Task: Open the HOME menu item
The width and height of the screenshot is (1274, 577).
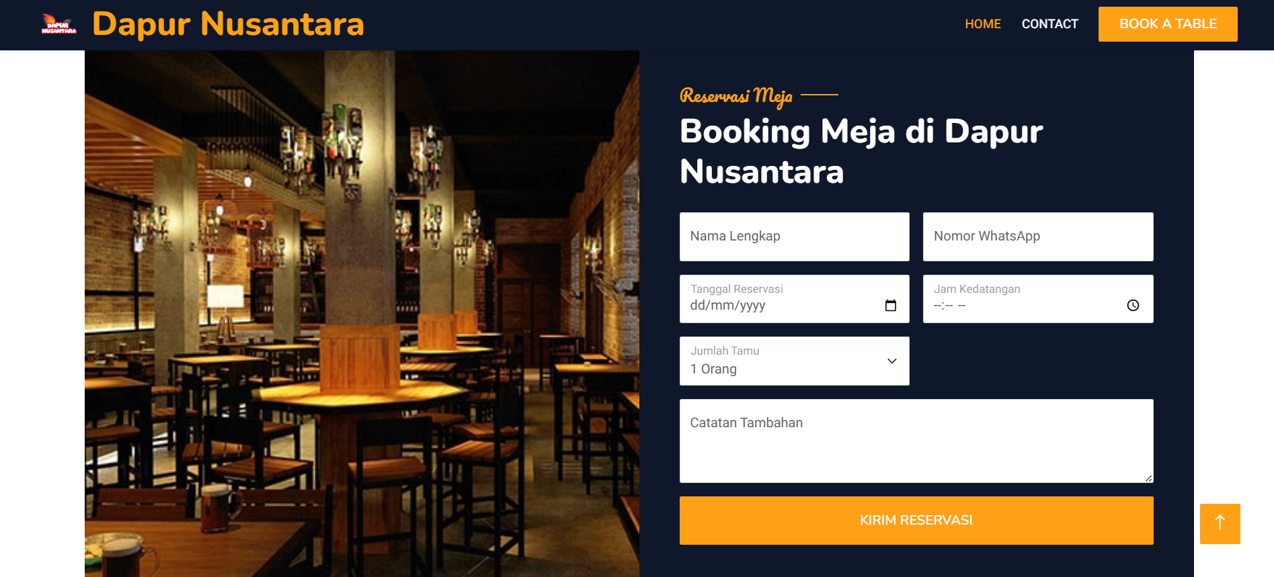Action: [983, 24]
